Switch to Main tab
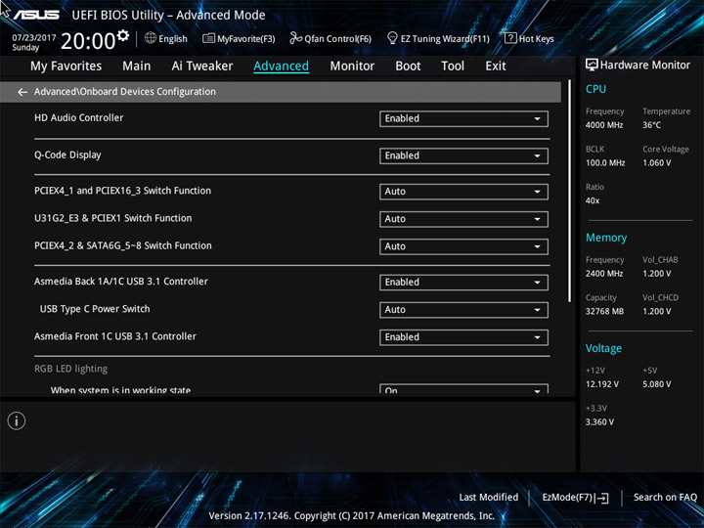 click(137, 66)
